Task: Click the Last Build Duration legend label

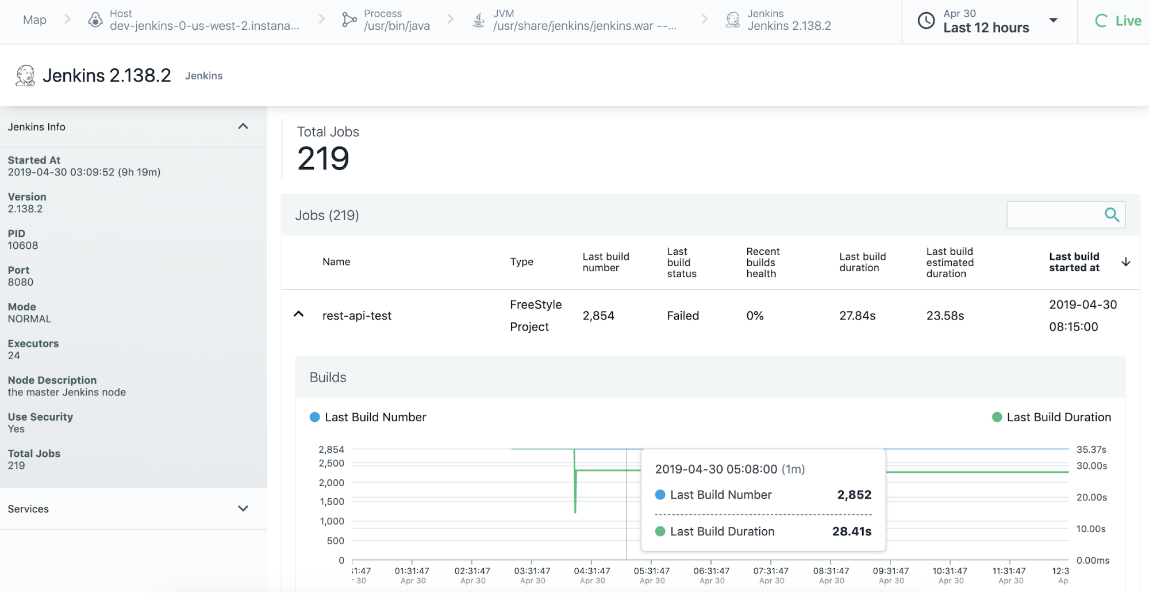Action: [1059, 417]
